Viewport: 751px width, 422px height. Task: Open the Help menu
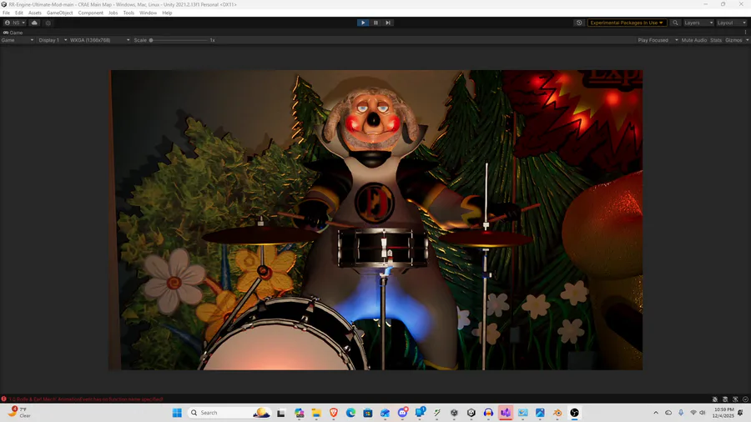point(167,13)
